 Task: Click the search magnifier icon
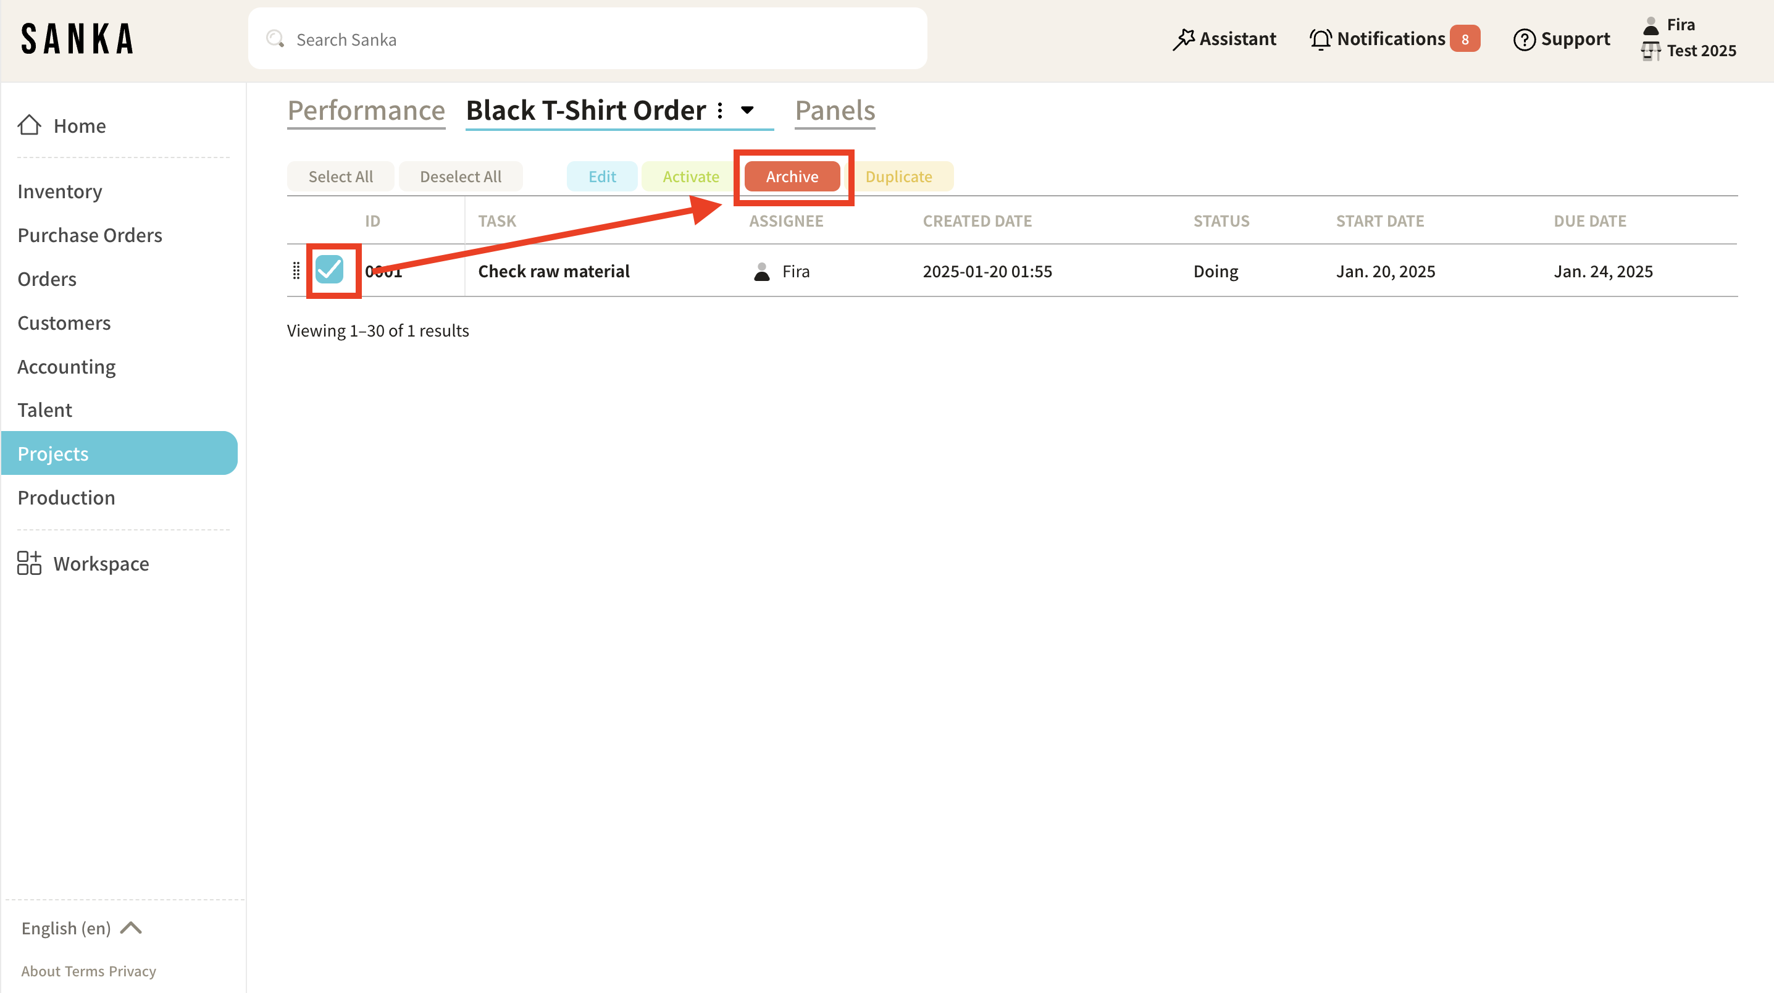click(x=275, y=40)
